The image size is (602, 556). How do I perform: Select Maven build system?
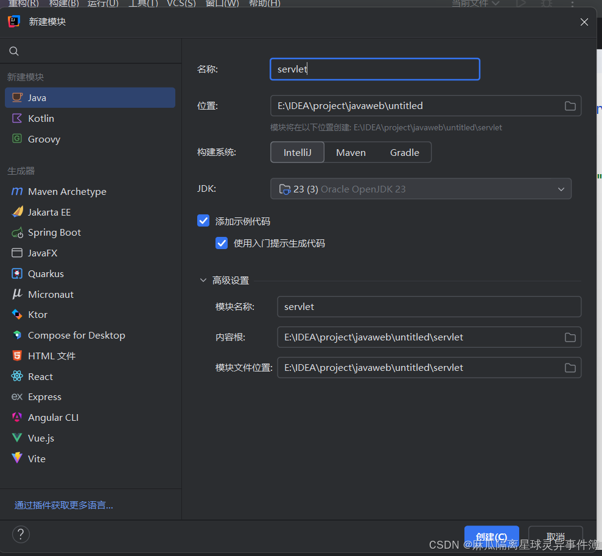(x=351, y=152)
